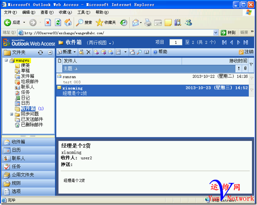This screenshot has height=205, width=257.
Task: Open IE Favorites (收藏夹) star
Action: (x=106, y=22)
